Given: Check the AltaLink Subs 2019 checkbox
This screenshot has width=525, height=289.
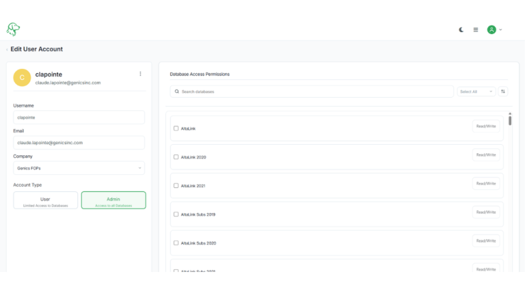Looking at the screenshot, I should click(176, 214).
